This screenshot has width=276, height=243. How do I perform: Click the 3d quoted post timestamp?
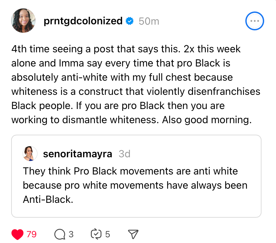point(125,154)
